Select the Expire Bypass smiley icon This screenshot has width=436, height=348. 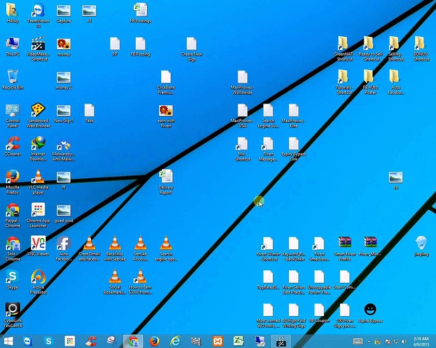[x=370, y=313]
